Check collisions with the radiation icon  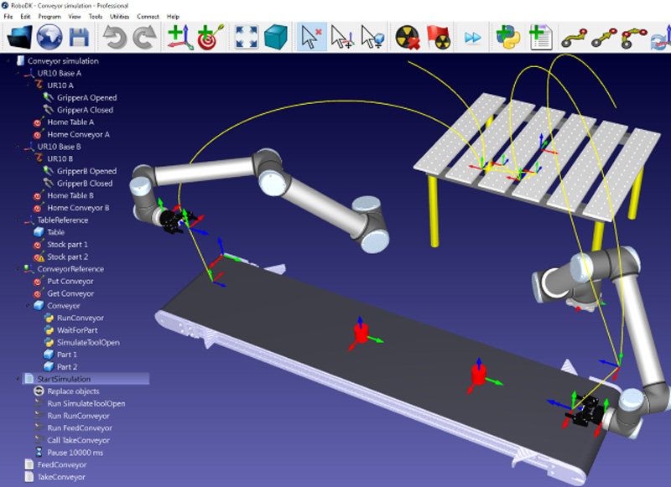(408, 38)
